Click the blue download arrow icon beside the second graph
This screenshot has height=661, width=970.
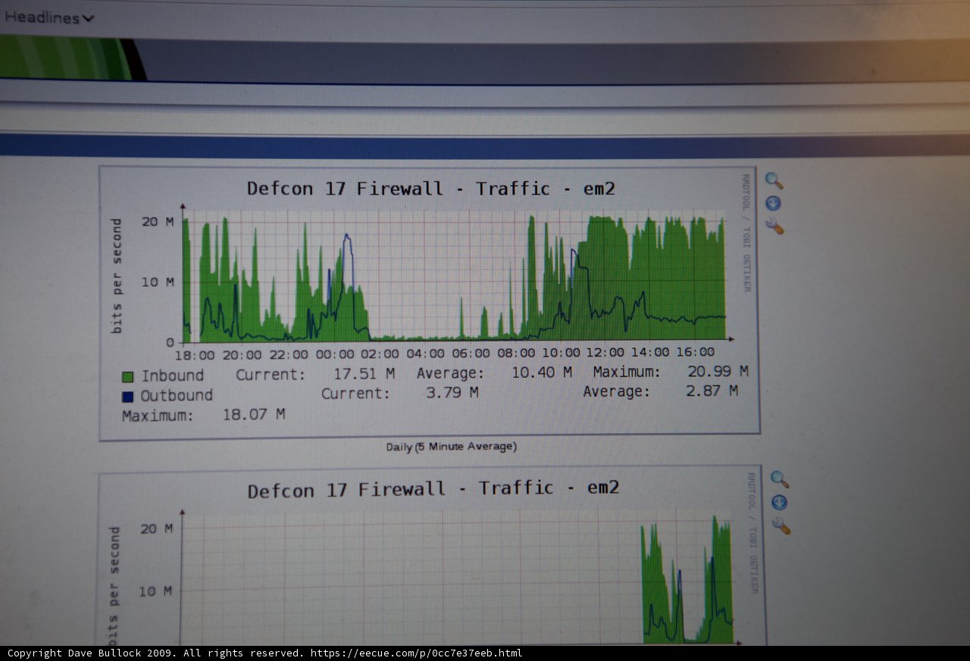point(779,503)
